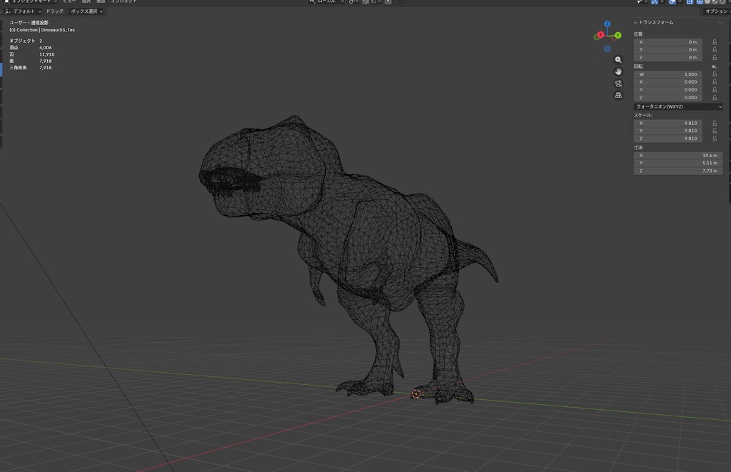Lock the rotation Y value
This screenshot has width=731, height=472.
714,89
